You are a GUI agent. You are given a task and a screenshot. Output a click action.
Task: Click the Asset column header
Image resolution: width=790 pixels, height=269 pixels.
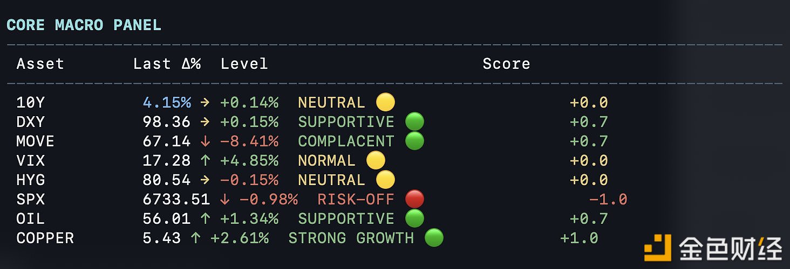(x=40, y=63)
